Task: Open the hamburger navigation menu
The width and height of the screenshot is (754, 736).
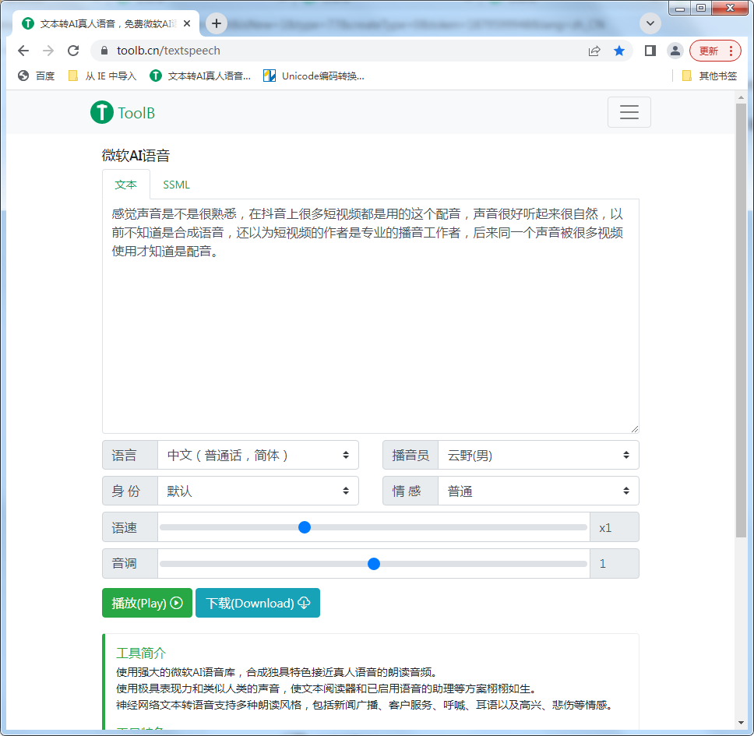Action: 629,112
